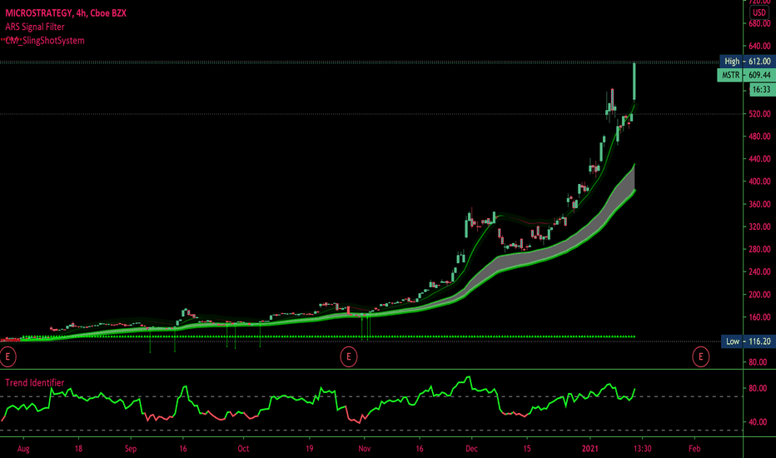Click the 520.00 price axis value
The image size is (776, 458).
click(x=759, y=114)
